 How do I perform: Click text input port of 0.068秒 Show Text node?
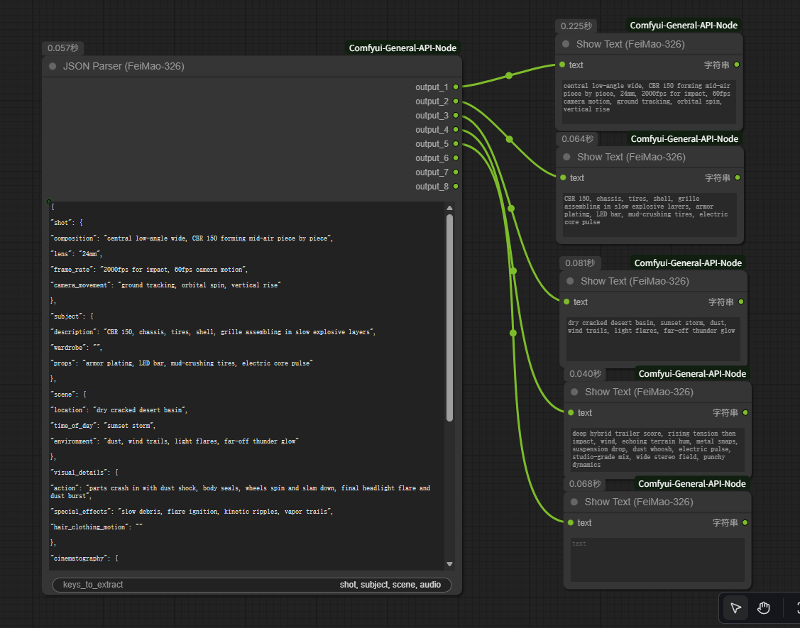(x=571, y=522)
